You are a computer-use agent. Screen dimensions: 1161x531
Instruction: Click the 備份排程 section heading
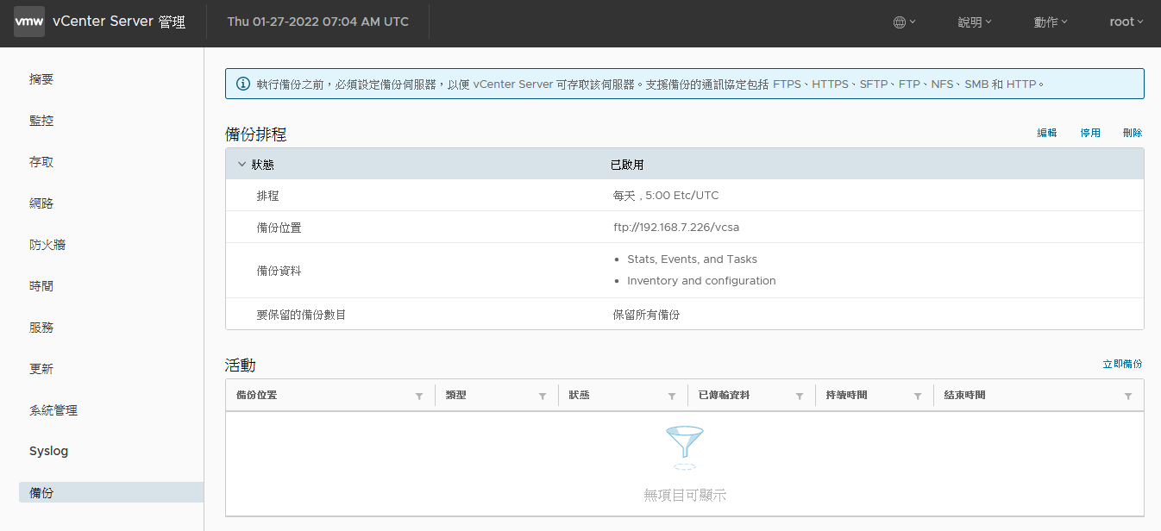255,134
